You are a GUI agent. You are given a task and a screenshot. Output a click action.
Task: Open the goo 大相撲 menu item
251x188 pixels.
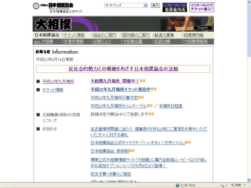tap(44, 42)
